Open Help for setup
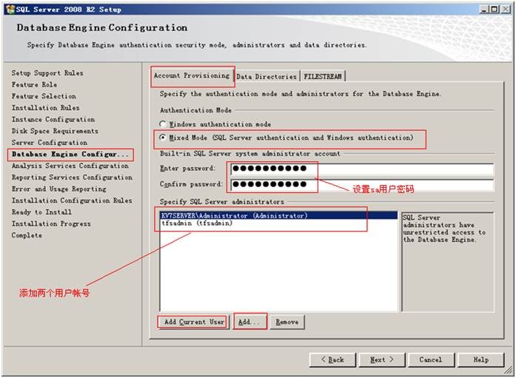 (480, 360)
